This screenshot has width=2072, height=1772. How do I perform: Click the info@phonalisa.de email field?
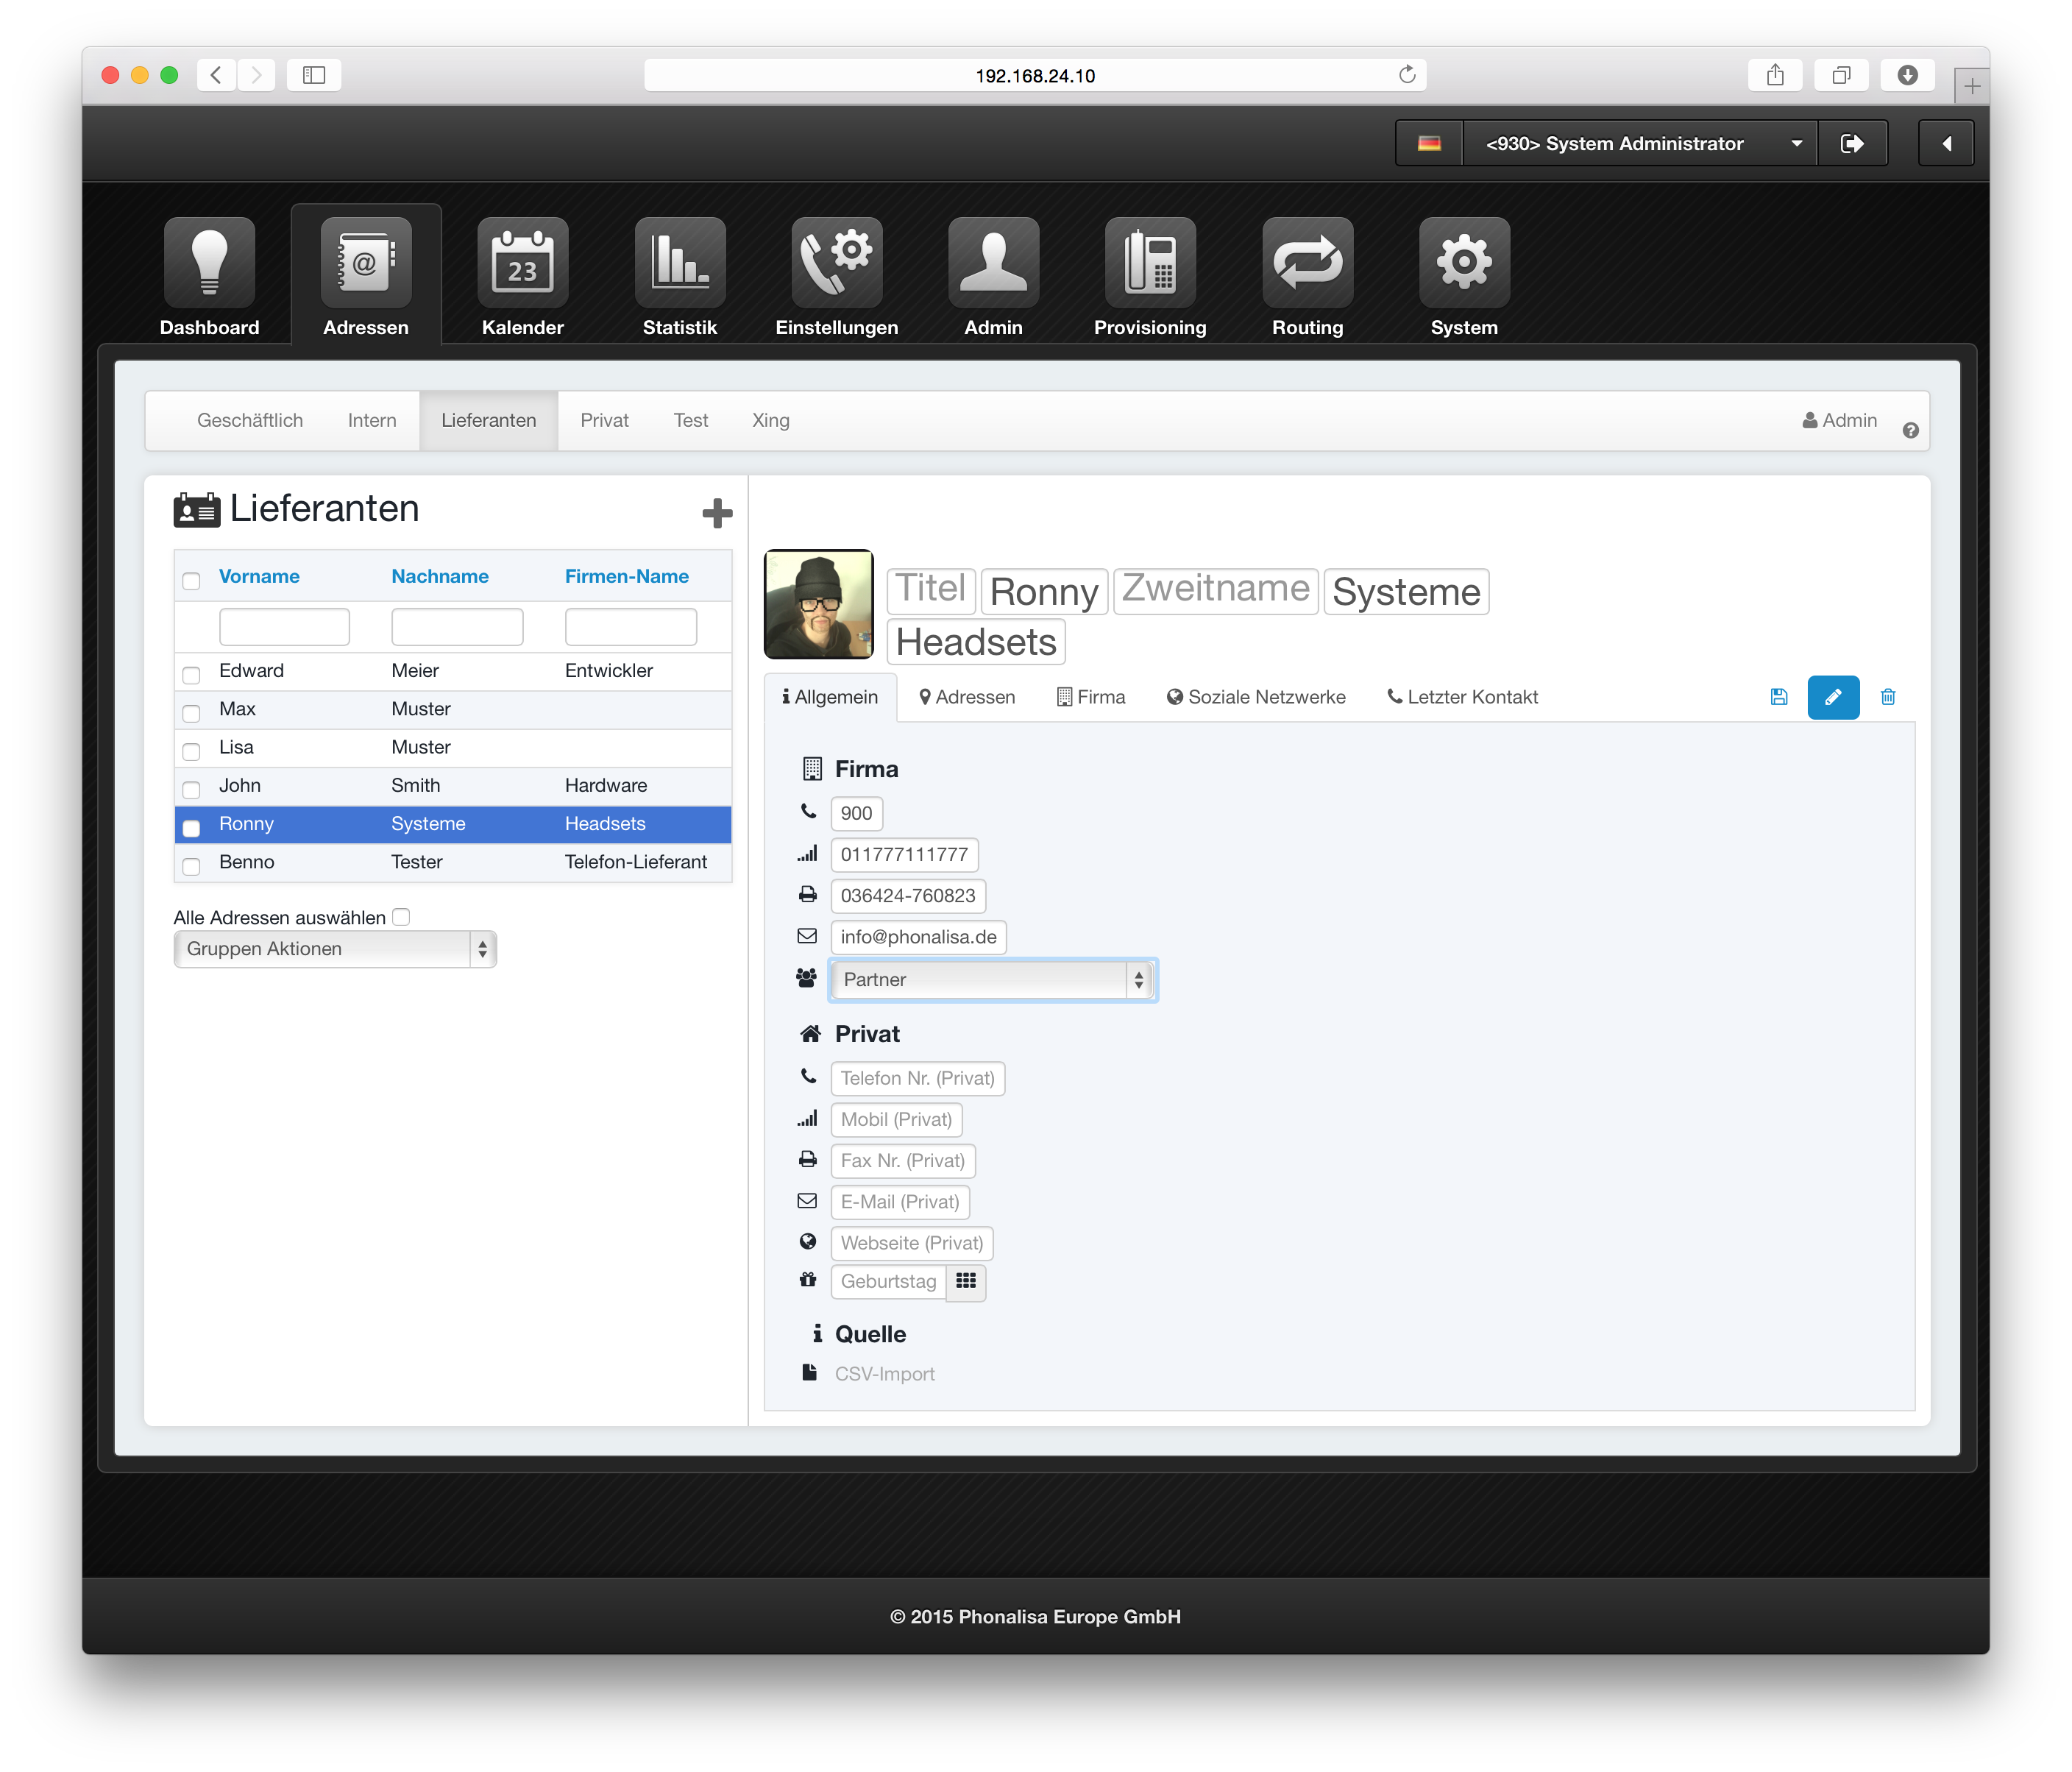(918, 937)
